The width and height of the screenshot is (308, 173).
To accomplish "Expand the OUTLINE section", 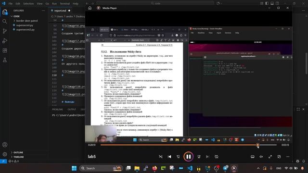I will (18, 152).
